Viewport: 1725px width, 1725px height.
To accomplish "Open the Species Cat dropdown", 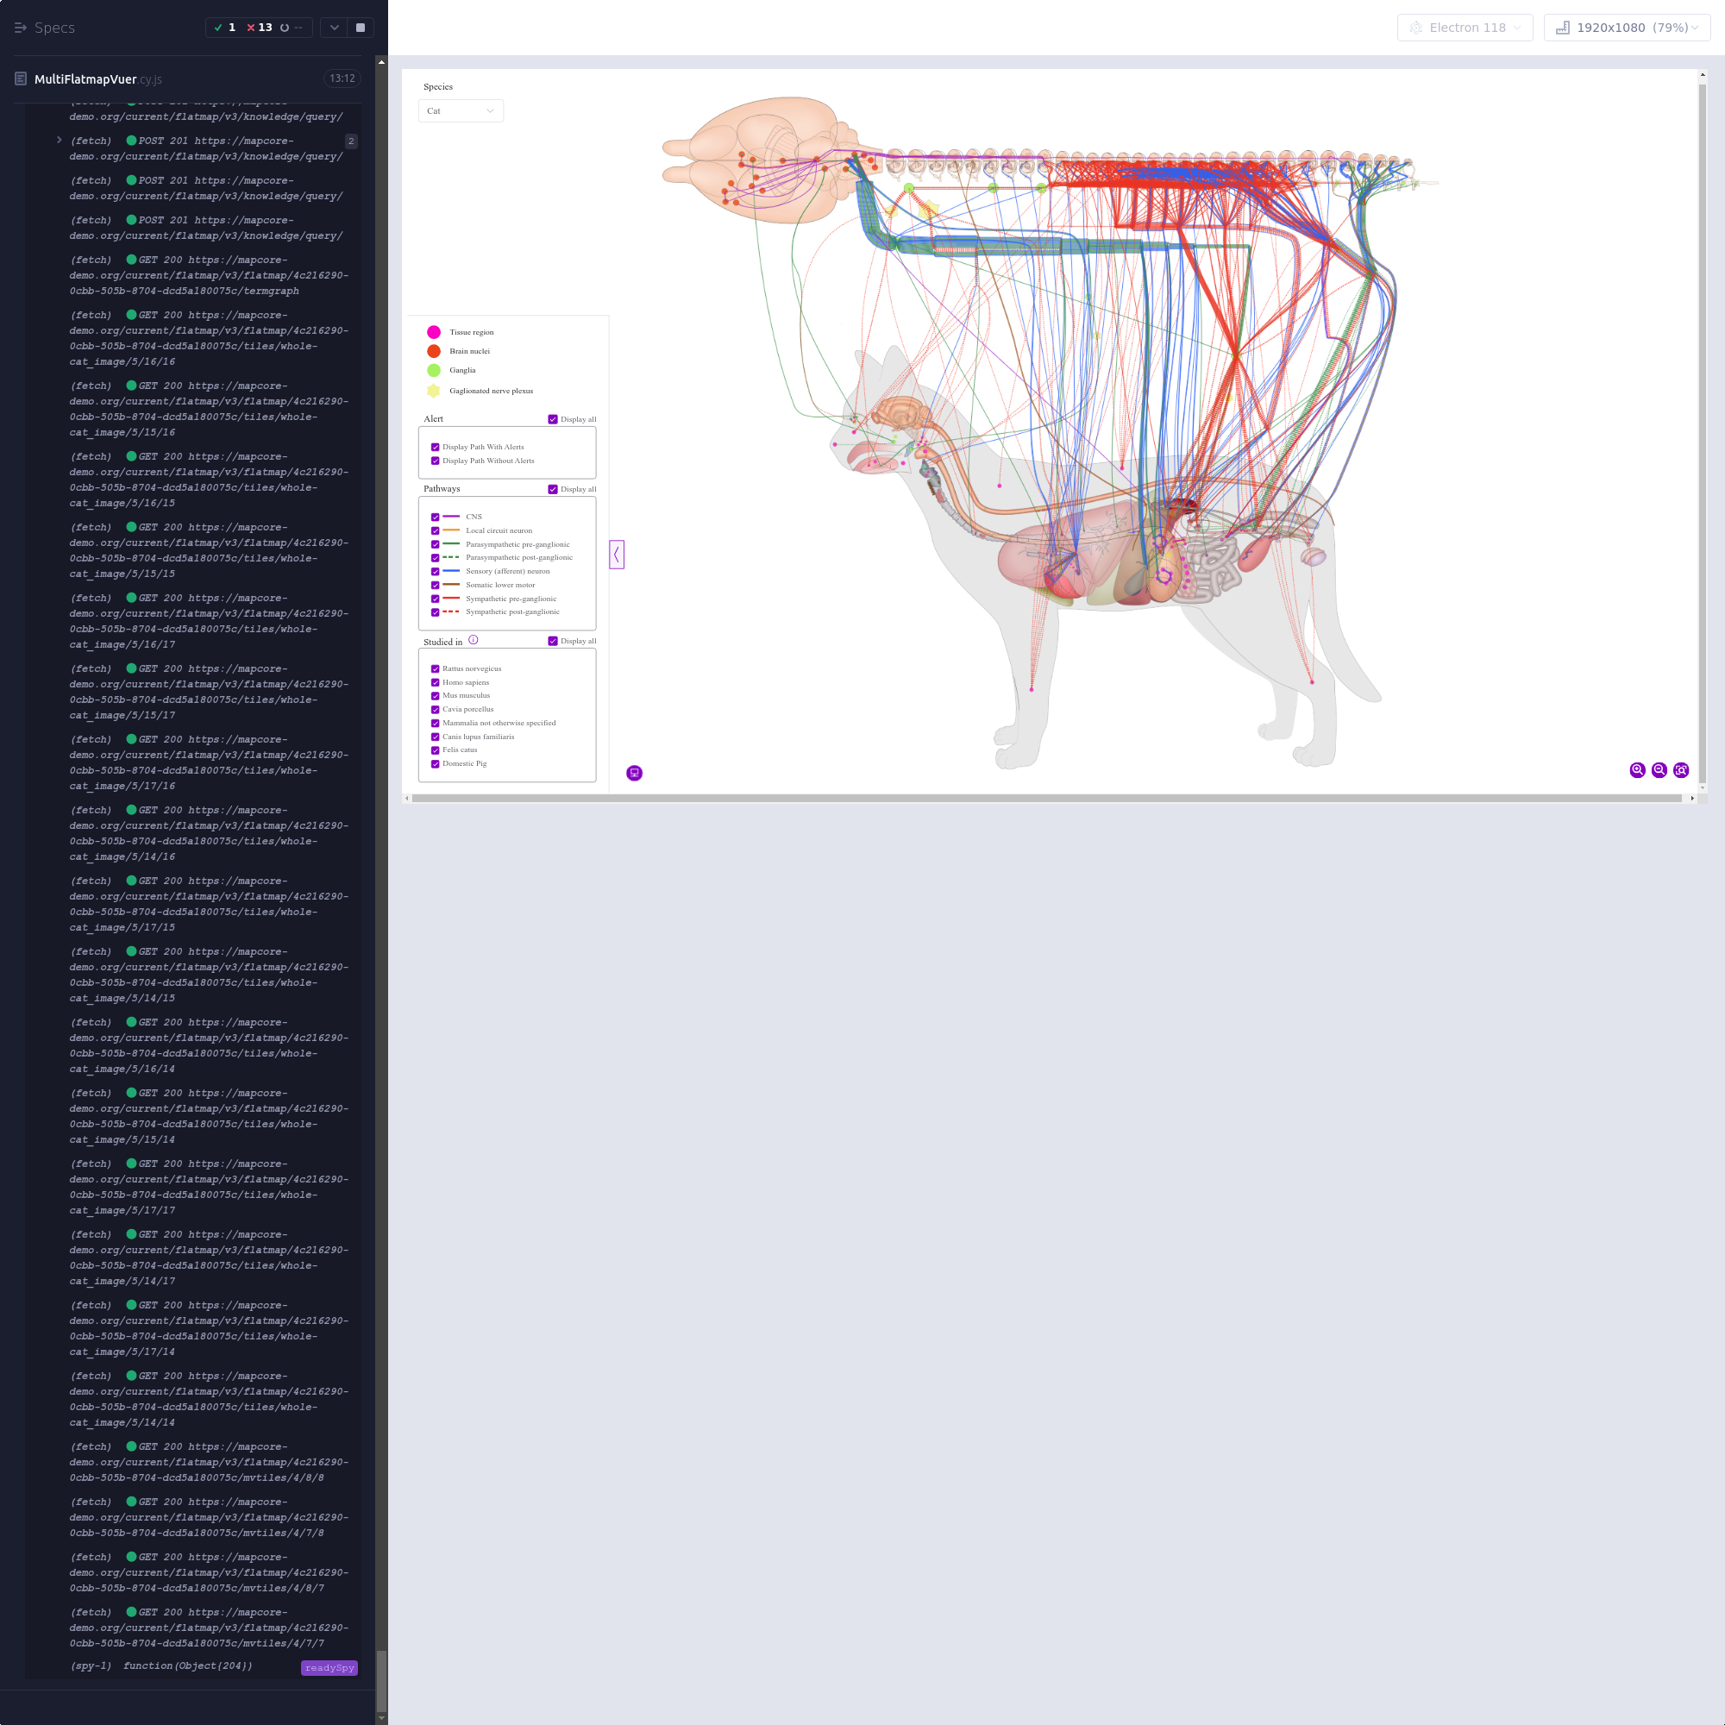I will (x=460, y=110).
